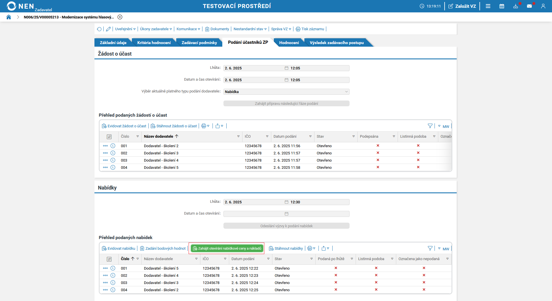This screenshot has width=552, height=301.
Task: Open the Kritéria hodnocení tab
Action: (154, 43)
